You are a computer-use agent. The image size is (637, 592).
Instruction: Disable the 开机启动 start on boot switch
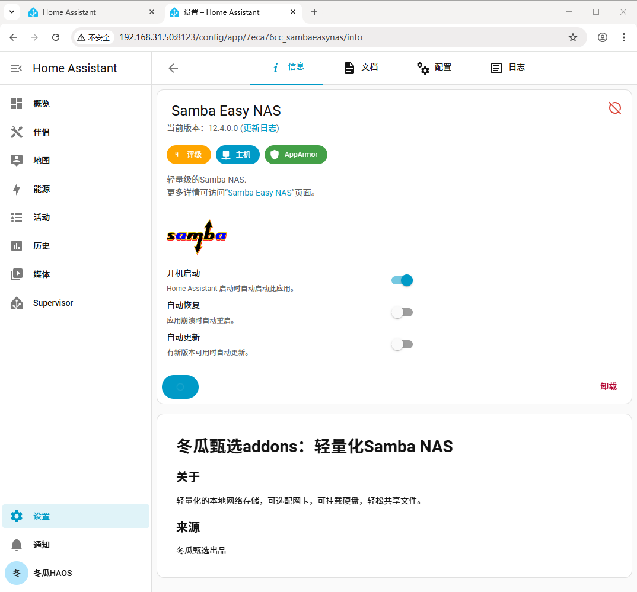402,280
